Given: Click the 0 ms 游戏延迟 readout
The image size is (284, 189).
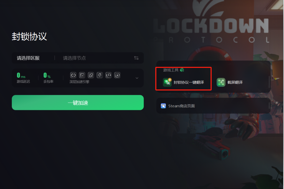Looking at the screenshot, I should (23, 78).
